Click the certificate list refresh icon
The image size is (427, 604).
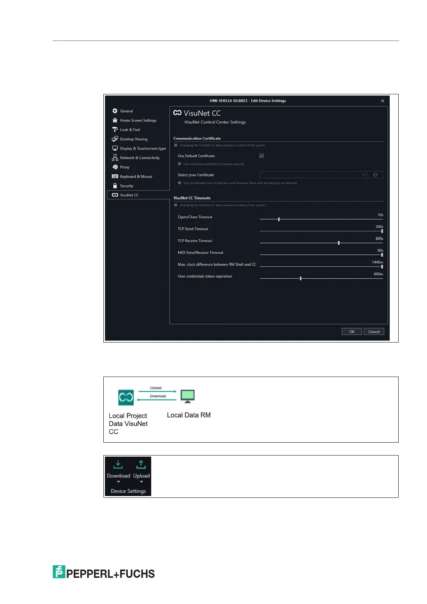click(375, 175)
